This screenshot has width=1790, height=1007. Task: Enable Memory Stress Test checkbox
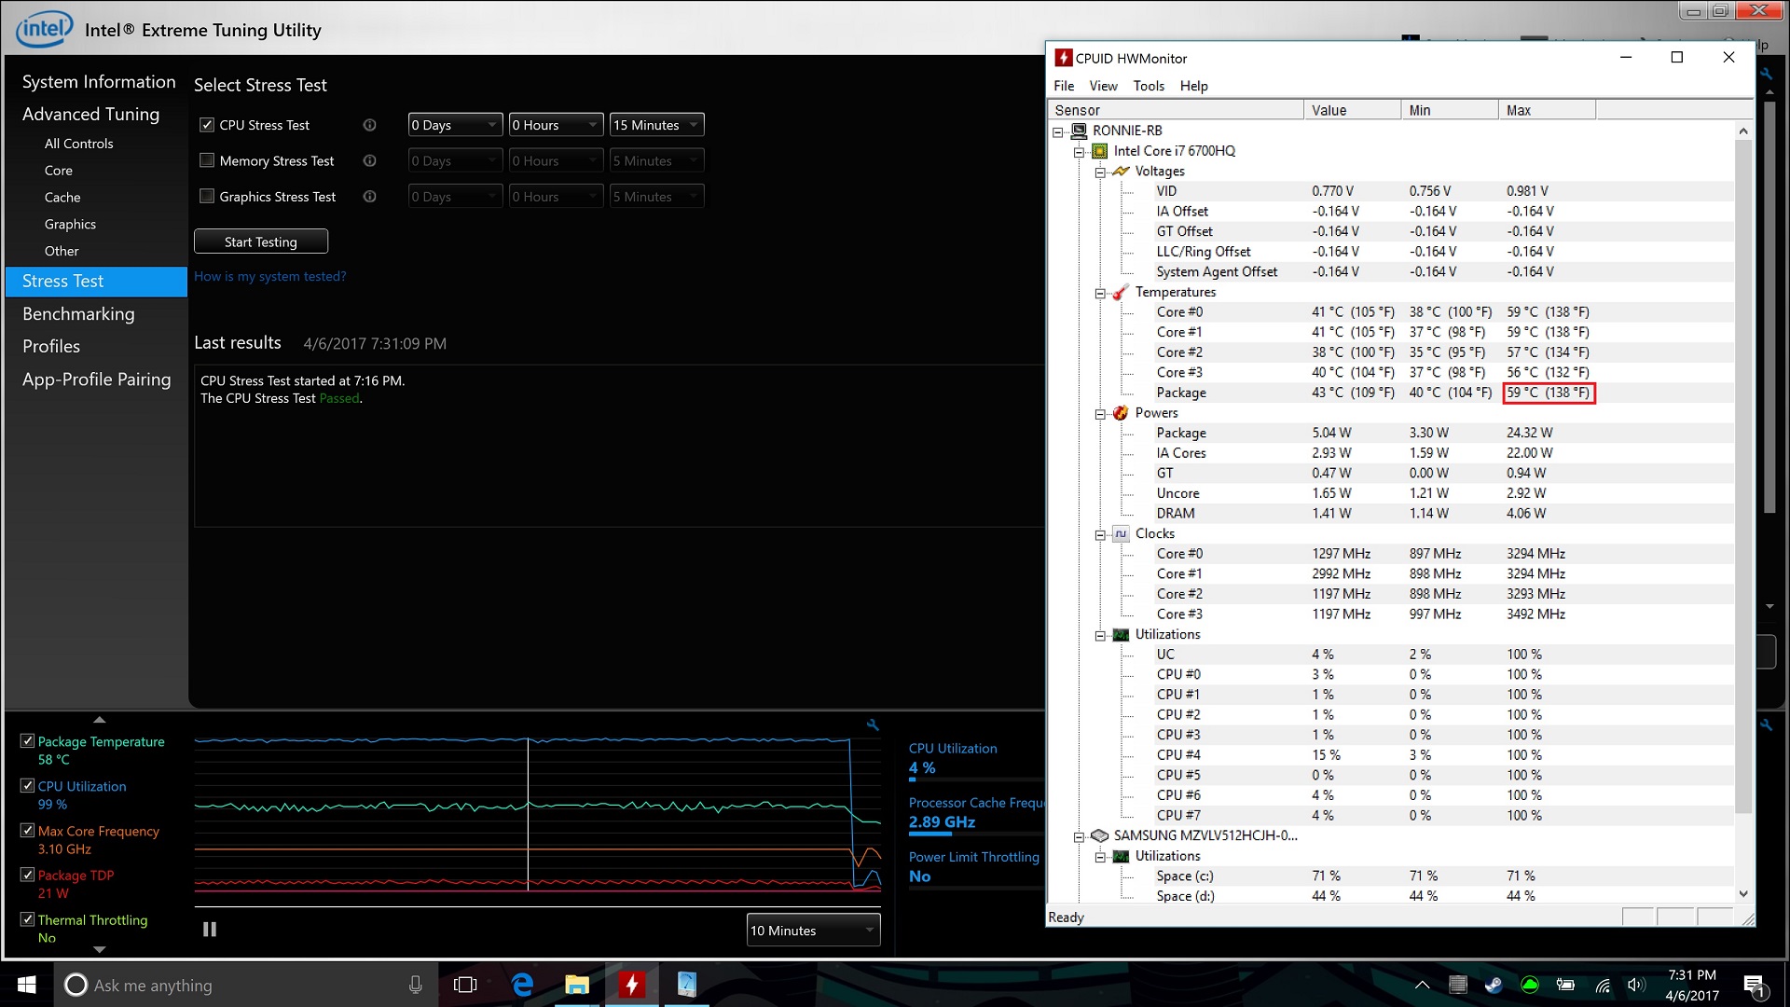(x=207, y=160)
